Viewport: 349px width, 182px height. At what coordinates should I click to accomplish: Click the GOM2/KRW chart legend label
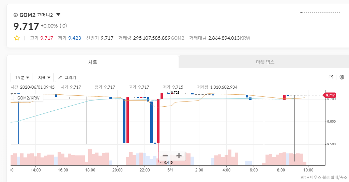click(29, 98)
